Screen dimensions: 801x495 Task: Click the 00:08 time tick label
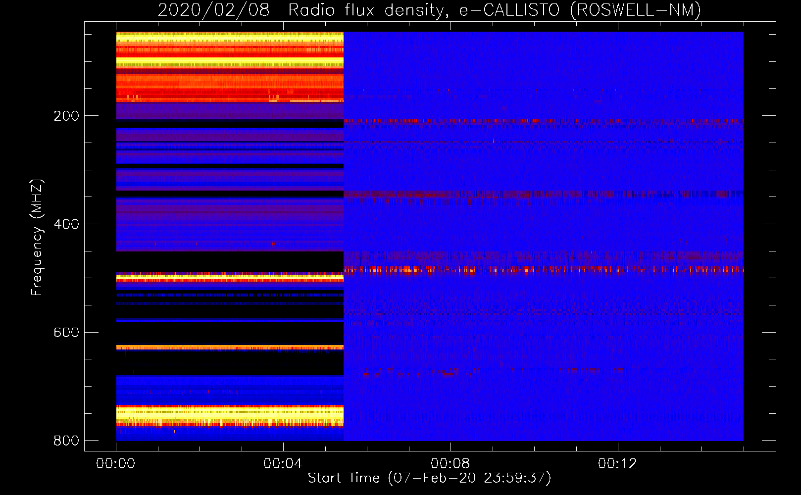click(x=451, y=464)
